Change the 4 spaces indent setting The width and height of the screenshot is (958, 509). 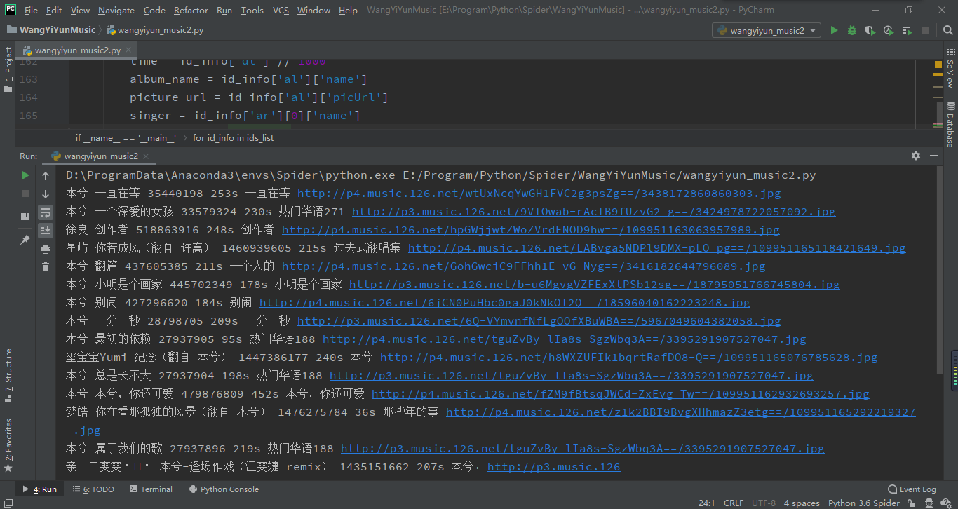(802, 503)
